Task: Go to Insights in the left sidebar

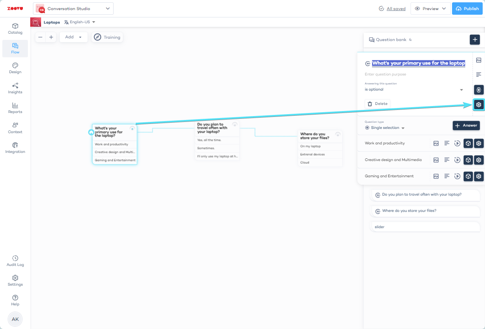Action: click(x=15, y=88)
